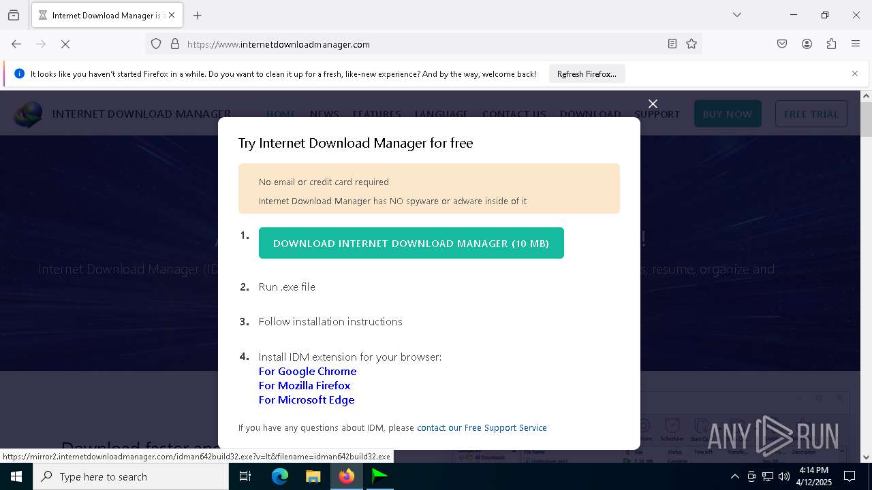
Task: Click the FREE TRIAL button
Action: 811,114
